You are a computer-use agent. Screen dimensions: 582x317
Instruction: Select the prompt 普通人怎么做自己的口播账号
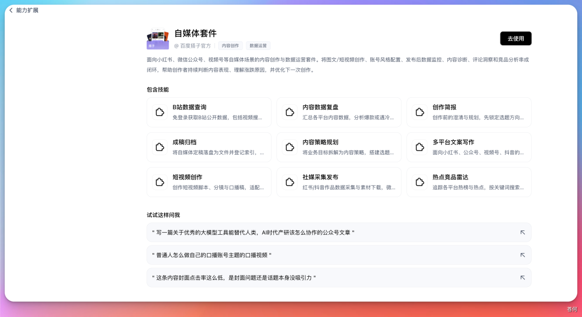pyautogui.click(x=339, y=255)
